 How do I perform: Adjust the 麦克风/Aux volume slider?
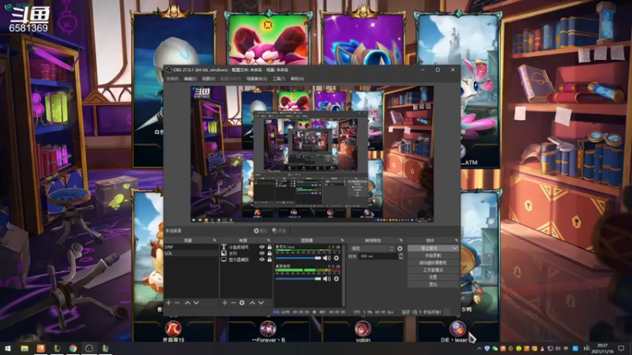[299, 258]
